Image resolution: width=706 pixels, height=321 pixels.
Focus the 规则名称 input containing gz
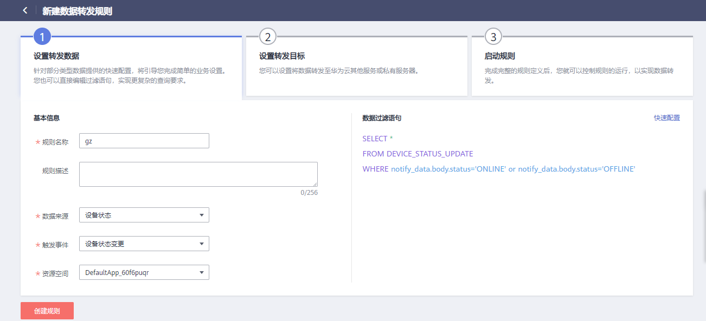144,141
